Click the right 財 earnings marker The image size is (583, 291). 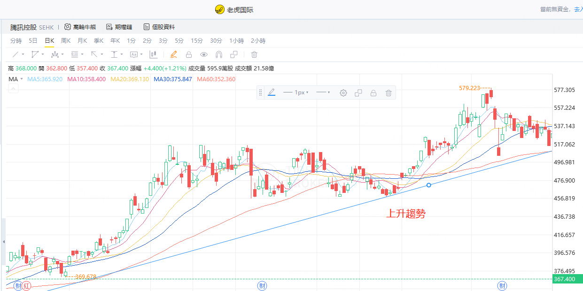point(502,285)
